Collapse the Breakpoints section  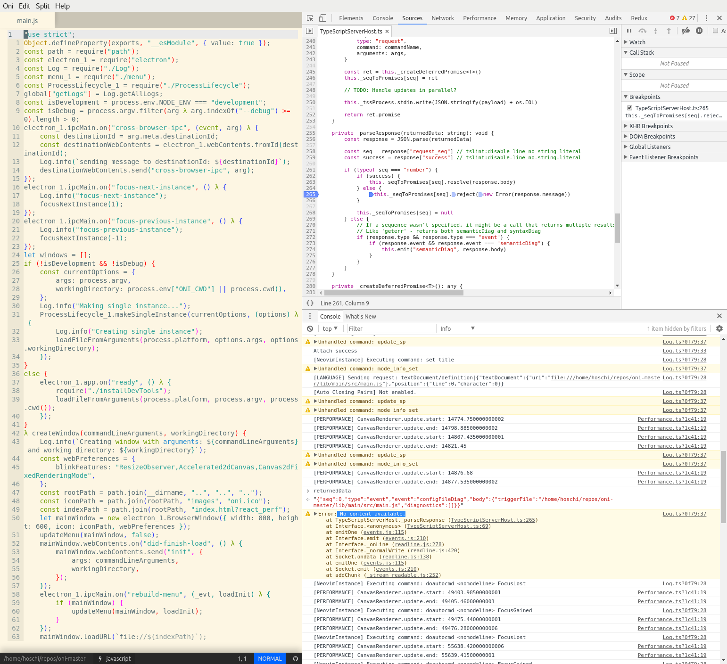pyautogui.click(x=674, y=97)
